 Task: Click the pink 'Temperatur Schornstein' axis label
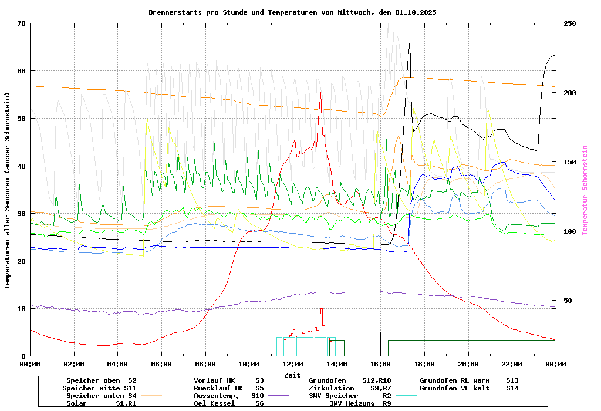coord(585,190)
